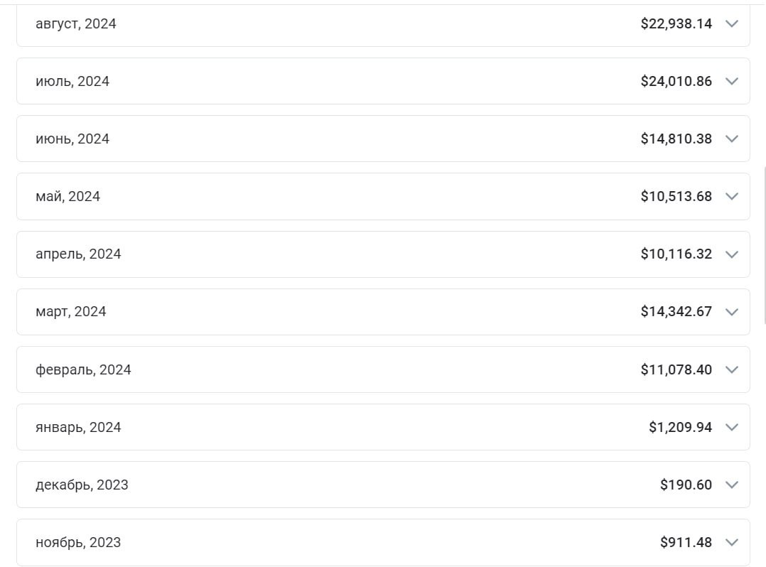766x567 pixels.
Task: Click the $190.60 amount for декабрь
Action: [x=686, y=485]
